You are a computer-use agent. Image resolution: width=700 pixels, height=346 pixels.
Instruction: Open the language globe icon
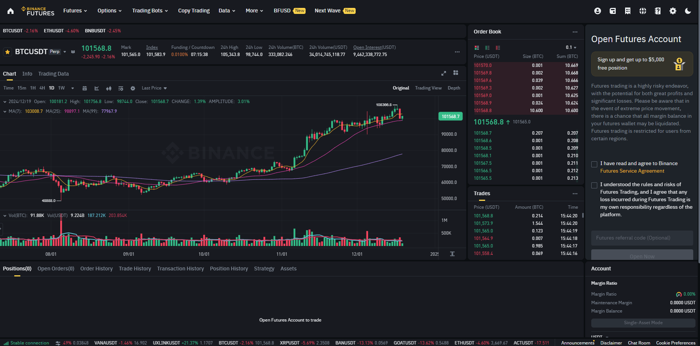643,11
